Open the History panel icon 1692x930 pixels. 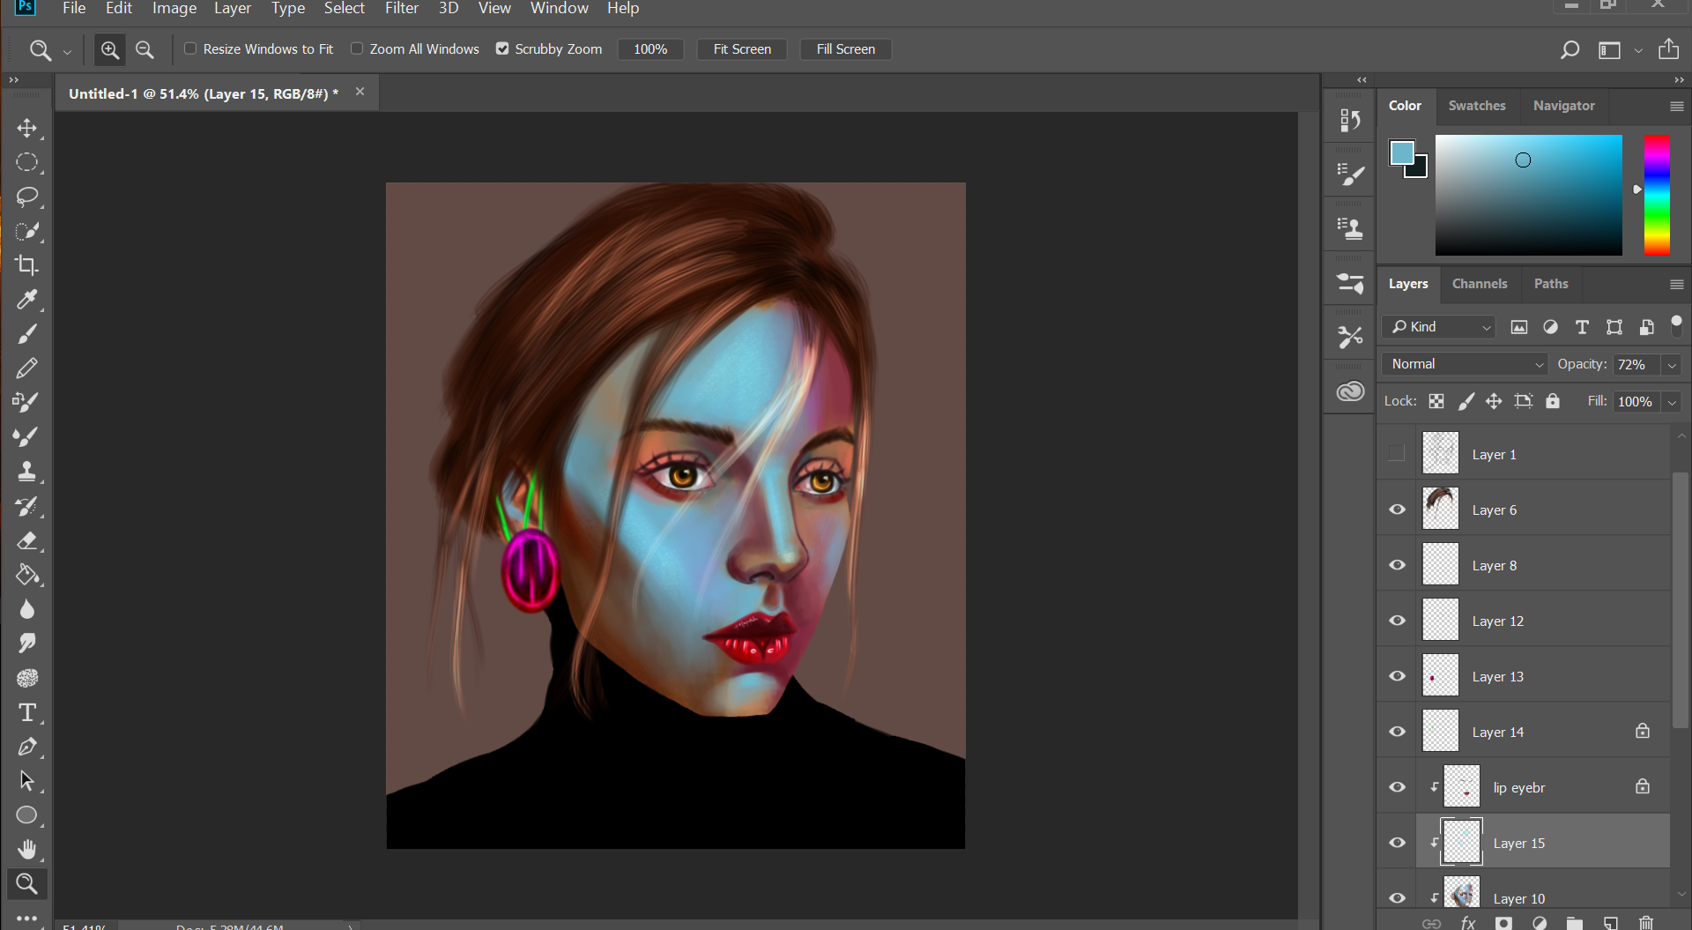click(x=1349, y=120)
